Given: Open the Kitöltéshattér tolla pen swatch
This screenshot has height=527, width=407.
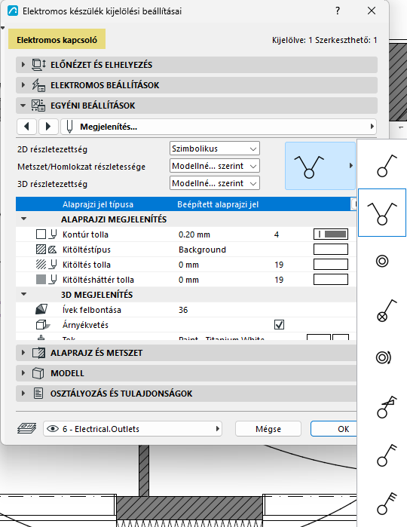Looking at the screenshot, I should [x=331, y=280].
